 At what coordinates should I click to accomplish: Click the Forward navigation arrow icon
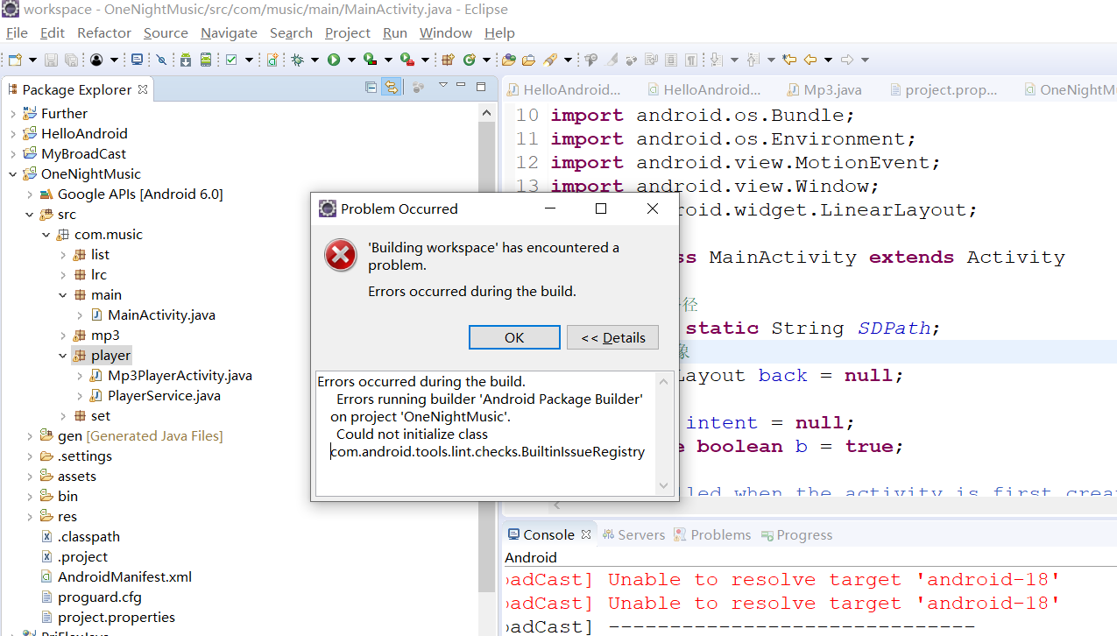[847, 60]
